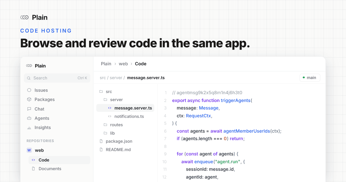Click the Plain workspace name in sidebar
This screenshot has height=182, width=346.
40,66
